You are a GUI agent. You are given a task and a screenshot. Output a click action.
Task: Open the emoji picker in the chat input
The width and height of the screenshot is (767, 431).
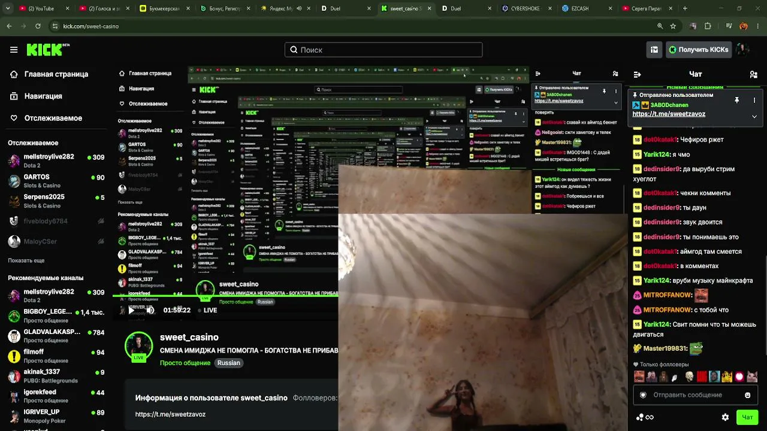click(747, 395)
